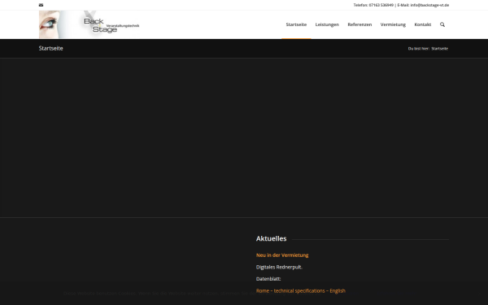Click the 'Du bist hier:' breadcrumb label
The width and height of the screenshot is (488, 305).
pos(419,49)
